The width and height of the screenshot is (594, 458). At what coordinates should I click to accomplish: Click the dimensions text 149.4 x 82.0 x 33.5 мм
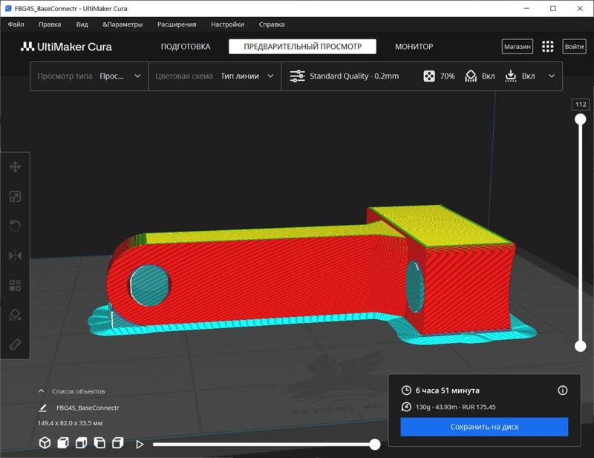pos(70,423)
